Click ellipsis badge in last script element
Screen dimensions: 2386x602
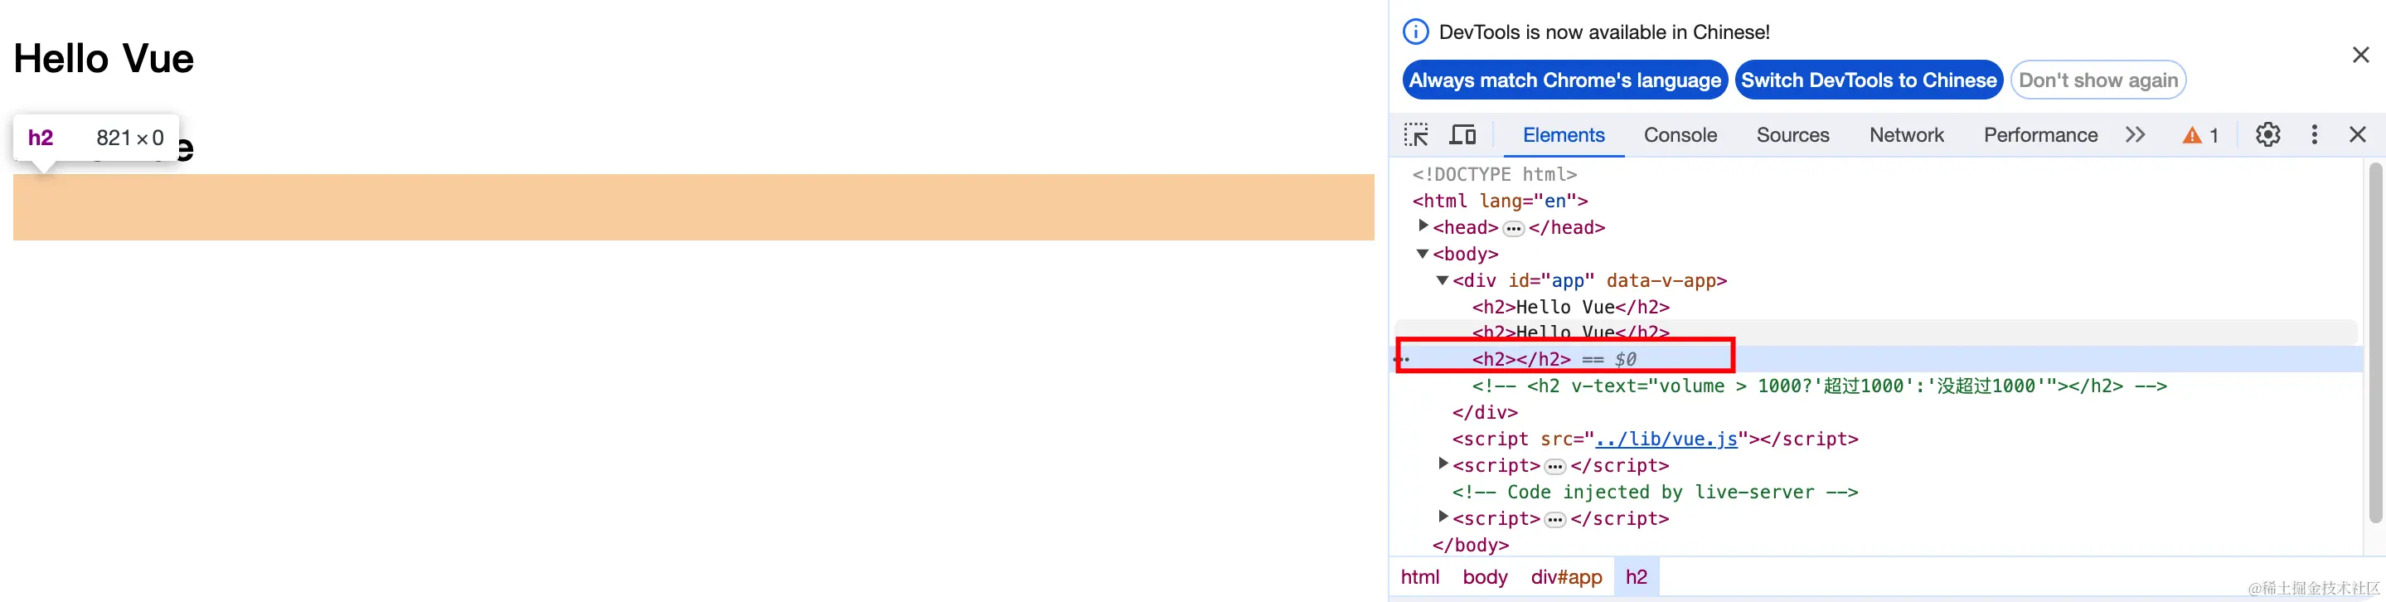(1555, 520)
